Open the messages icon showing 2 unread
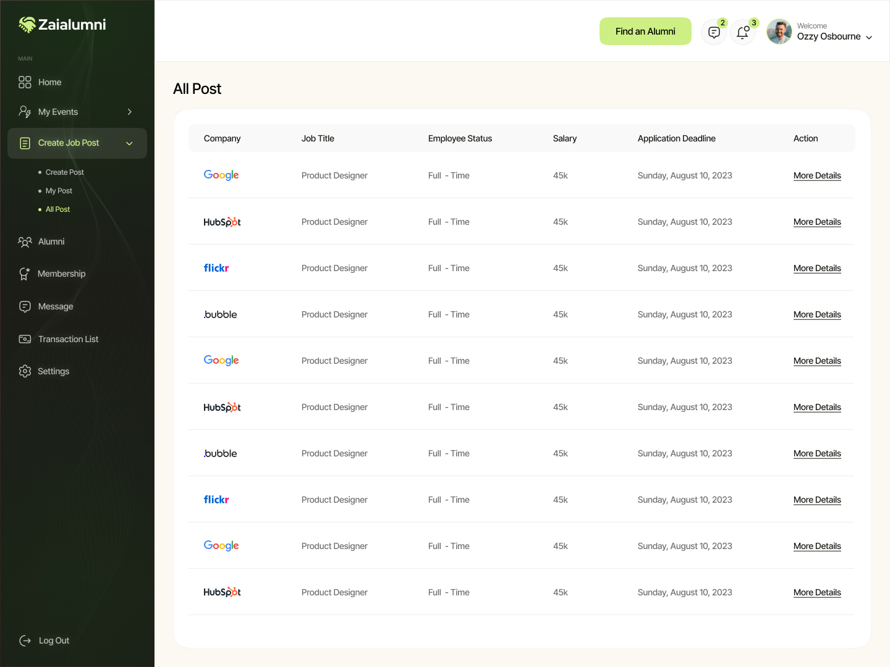 click(714, 31)
